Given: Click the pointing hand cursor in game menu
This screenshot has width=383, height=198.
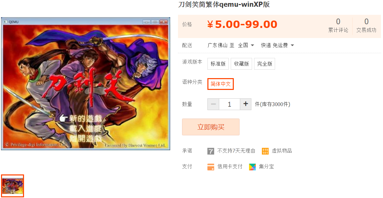Looking at the screenshot, I should [x=64, y=119].
